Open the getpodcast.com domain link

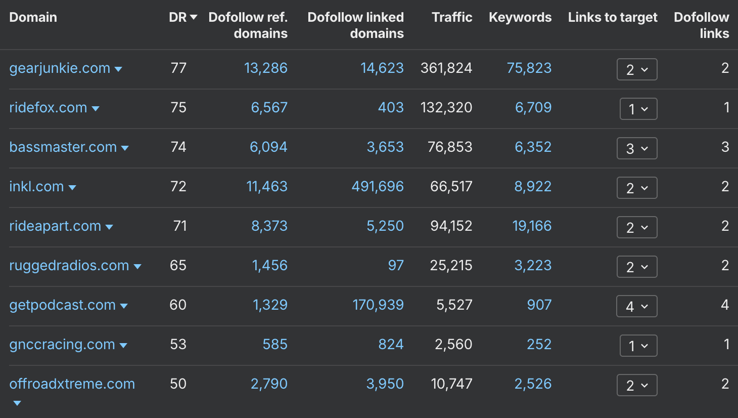62,305
